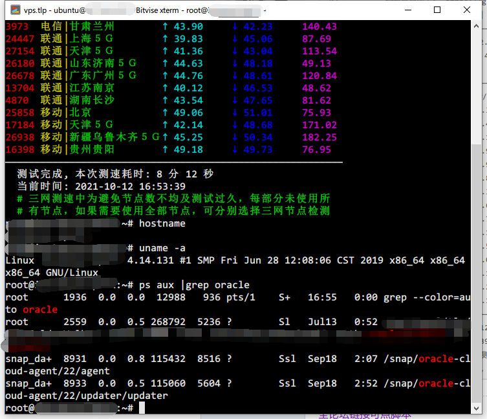Click the terminal vertical scrollbar thumb
The image size is (487, 419).
(x=476, y=272)
